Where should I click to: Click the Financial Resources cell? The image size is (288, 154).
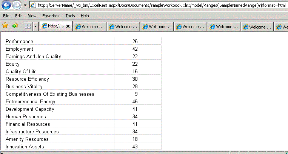click(x=60, y=124)
